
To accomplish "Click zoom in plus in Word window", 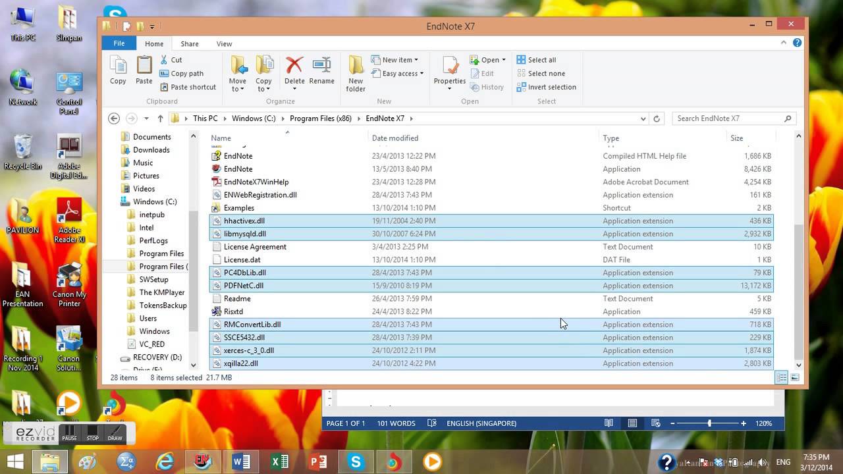I will point(744,423).
